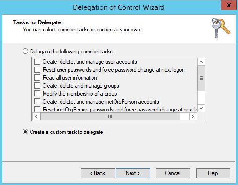The image size is (238, 185).
Task: Click the horizontal scroll left arrow
Action: point(37,116)
